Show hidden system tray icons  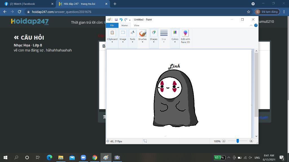(229, 157)
